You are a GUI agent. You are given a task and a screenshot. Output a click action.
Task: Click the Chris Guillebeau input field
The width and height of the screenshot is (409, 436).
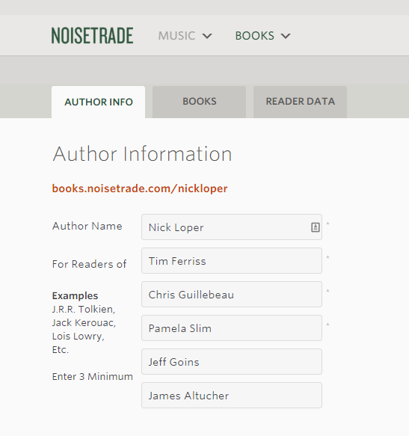point(232,295)
